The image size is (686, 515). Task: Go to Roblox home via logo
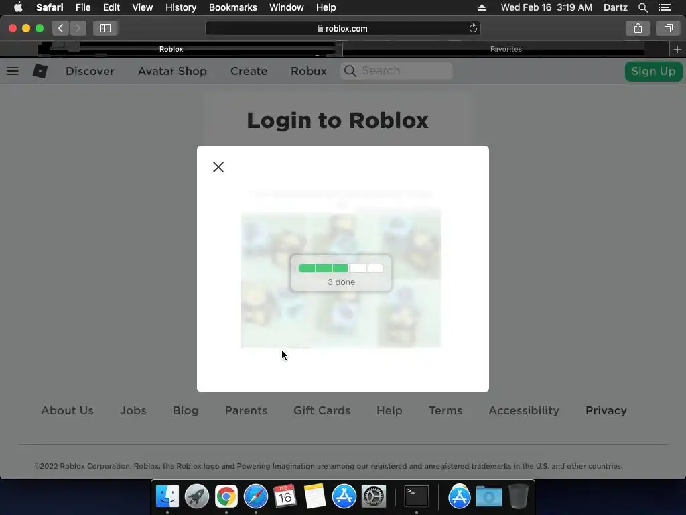click(40, 71)
